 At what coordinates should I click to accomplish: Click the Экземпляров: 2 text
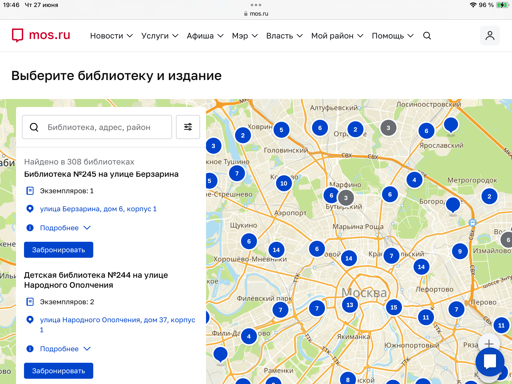(67, 302)
